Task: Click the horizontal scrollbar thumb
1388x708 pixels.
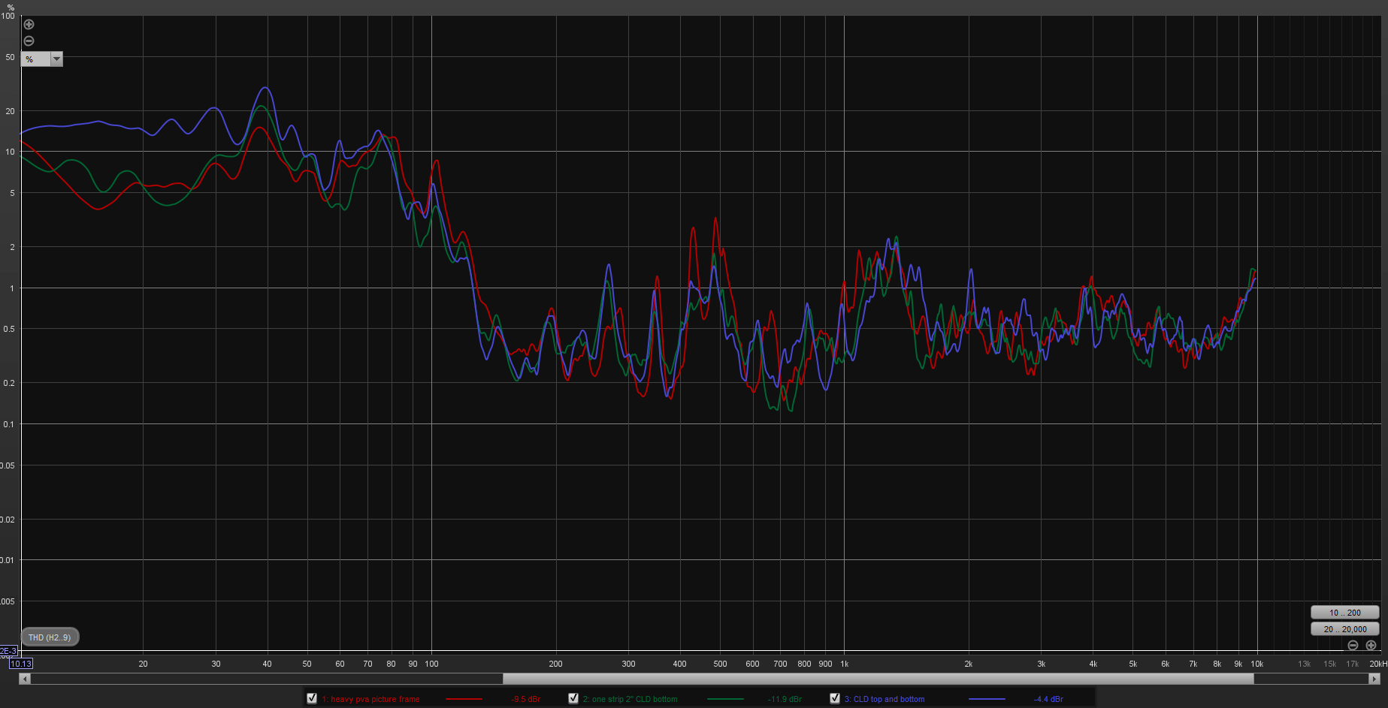Action: coord(878,679)
